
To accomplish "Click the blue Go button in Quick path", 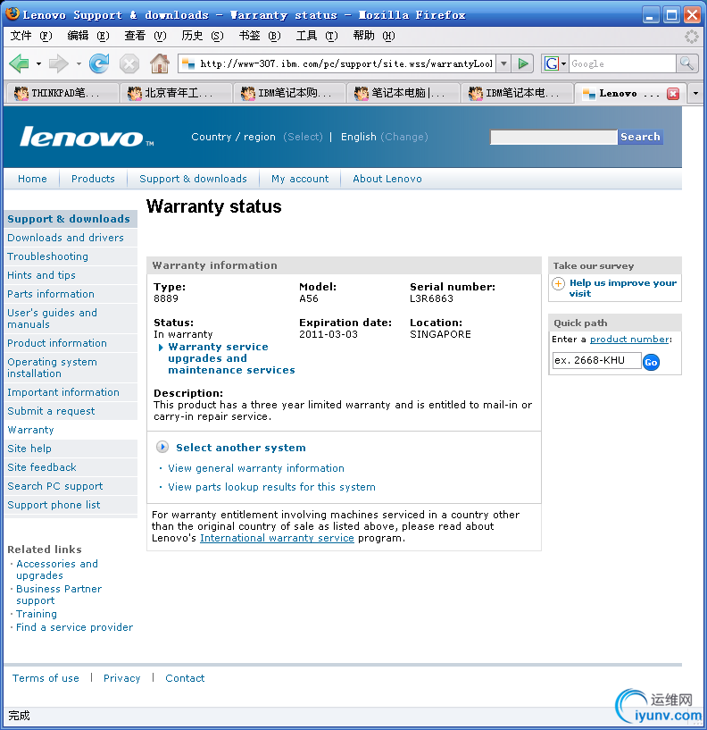I will [x=651, y=362].
